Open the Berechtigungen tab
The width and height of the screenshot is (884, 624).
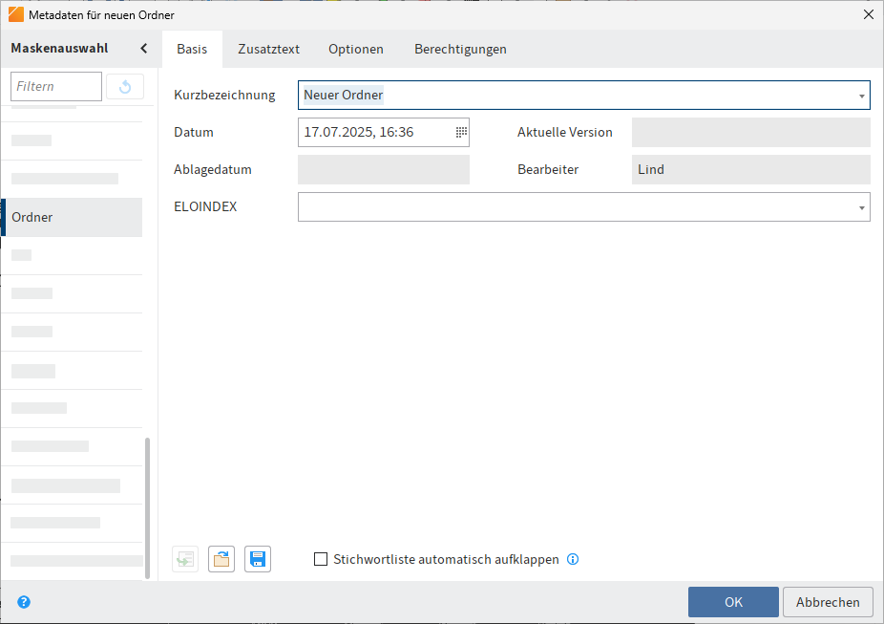460,48
